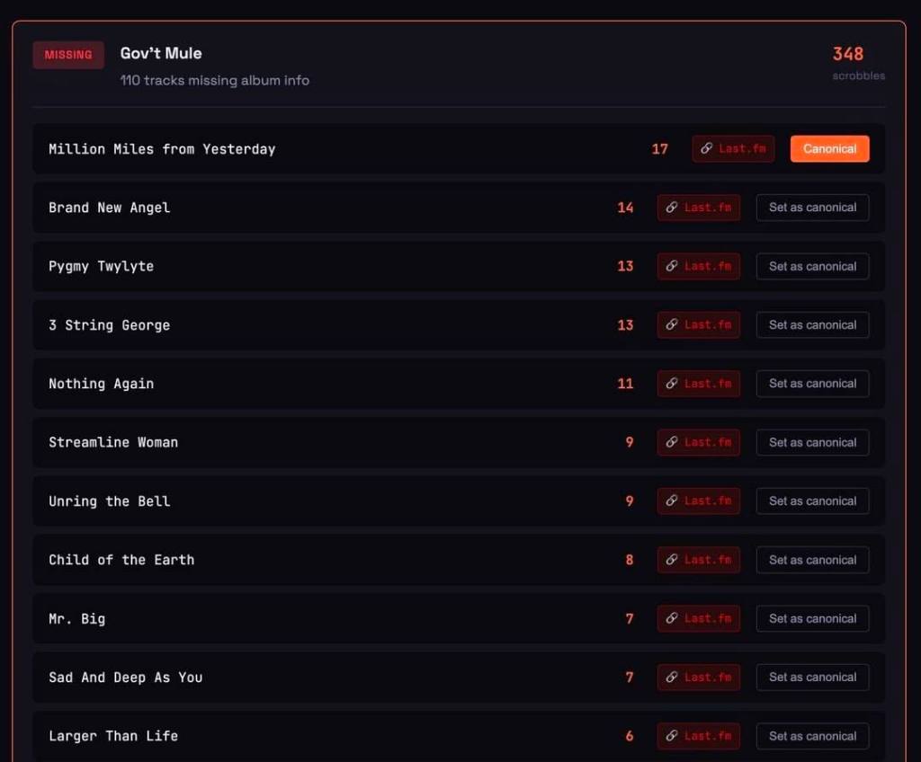
Task: Set Pygmy Twylyte as canonical
Action: (x=812, y=267)
